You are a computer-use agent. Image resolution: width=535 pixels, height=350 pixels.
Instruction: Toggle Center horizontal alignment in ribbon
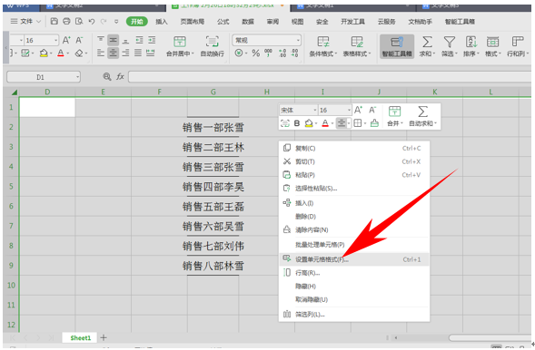tap(113, 53)
